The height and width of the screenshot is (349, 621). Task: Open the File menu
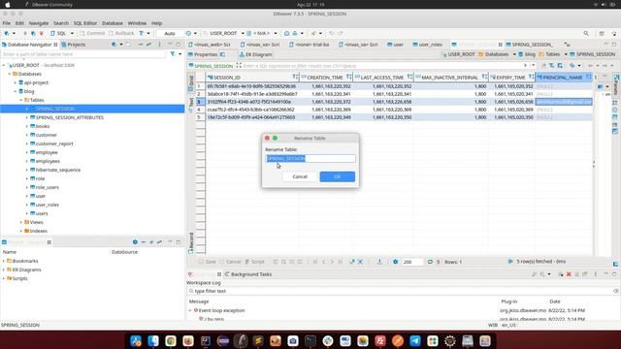pyautogui.click(x=7, y=23)
